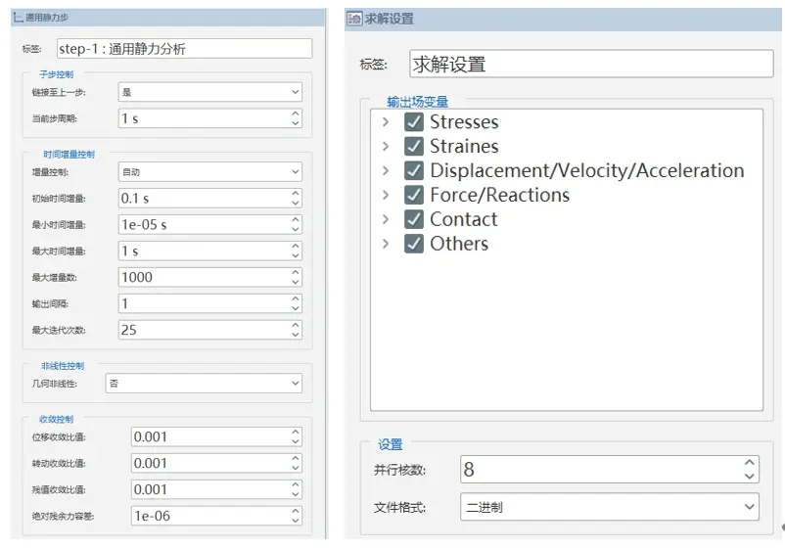Toggle the Force/Reactions checkbox
The height and width of the screenshot is (549, 785).
pos(413,195)
